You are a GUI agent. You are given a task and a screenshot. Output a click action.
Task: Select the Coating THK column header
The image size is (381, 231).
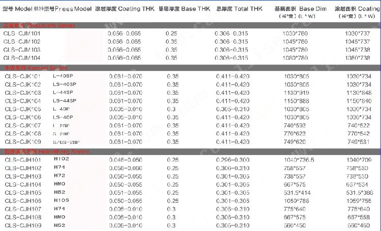click(x=124, y=9)
